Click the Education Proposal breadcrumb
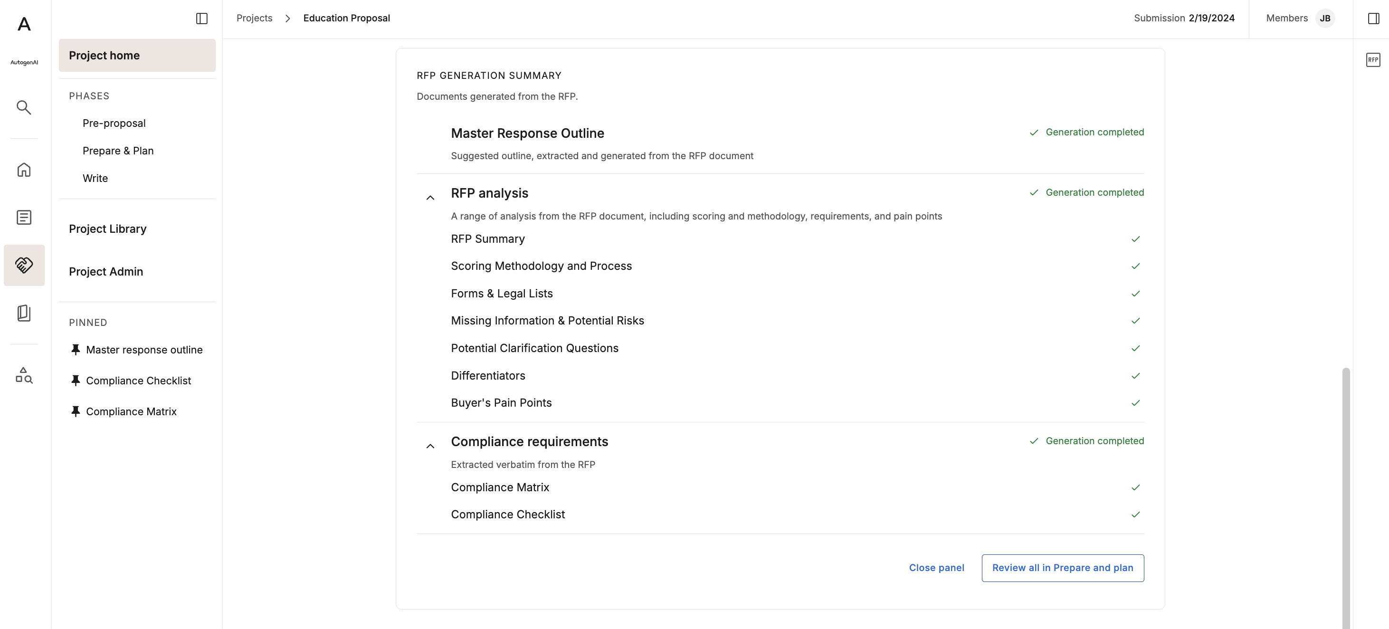The image size is (1389, 629). 346,18
